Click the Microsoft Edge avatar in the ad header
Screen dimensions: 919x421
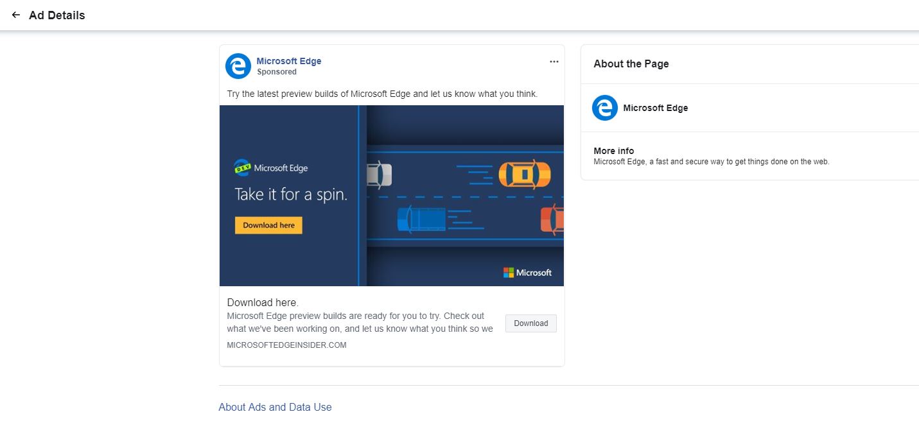(x=238, y=66)
